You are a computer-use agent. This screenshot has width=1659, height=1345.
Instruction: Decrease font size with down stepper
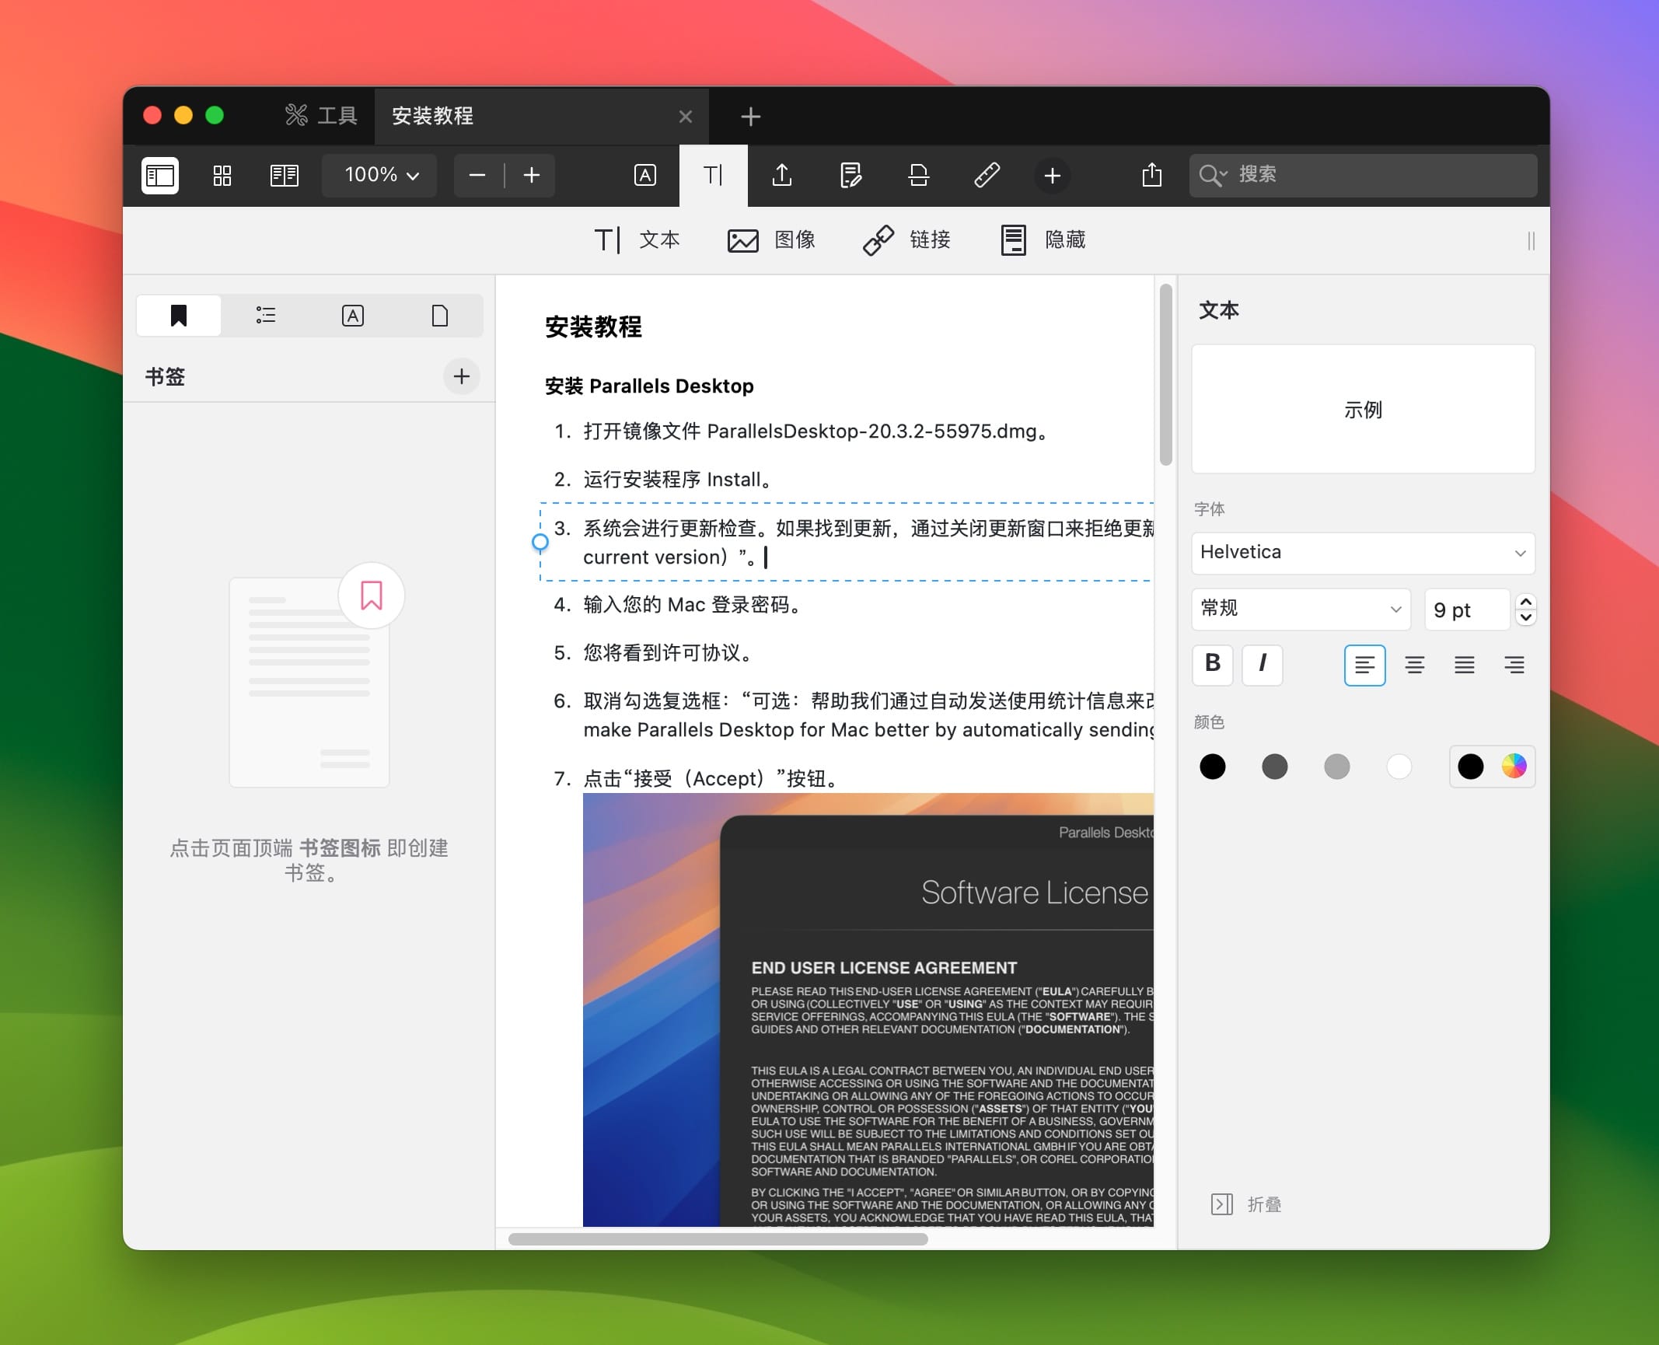click(x=1526, y=617)
